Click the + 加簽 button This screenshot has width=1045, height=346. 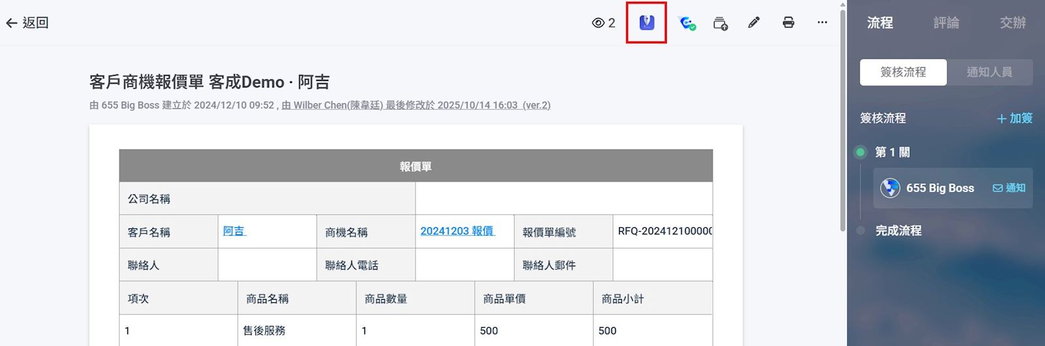(x=1014, y=118)
